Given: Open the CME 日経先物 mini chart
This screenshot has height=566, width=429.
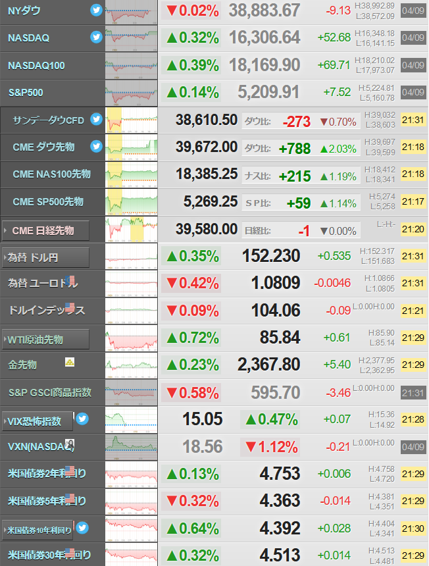Looking at the screenshot, I should (132, 229).
